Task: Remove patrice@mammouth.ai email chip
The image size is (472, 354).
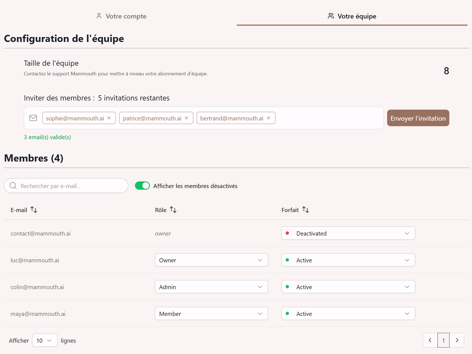Action: (x=186, y=118)
